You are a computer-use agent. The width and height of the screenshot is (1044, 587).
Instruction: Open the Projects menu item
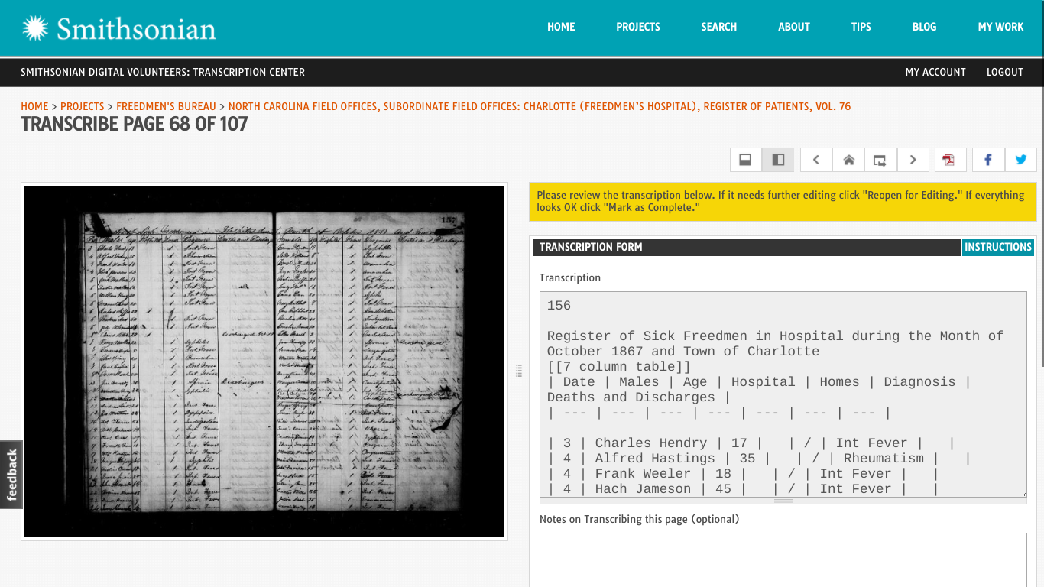[x=637, y=27]
